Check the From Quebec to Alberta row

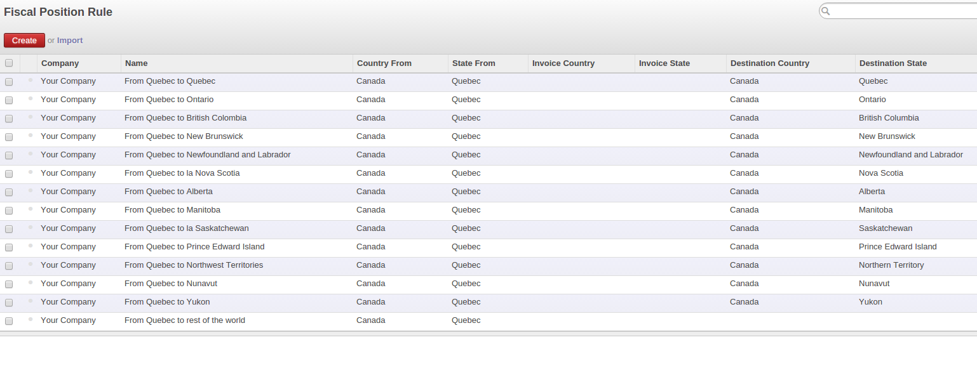click(9, 192)
